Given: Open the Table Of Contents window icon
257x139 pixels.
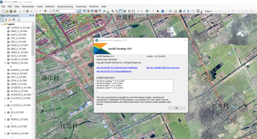Looking at the screenshot, I should (84, 11).
